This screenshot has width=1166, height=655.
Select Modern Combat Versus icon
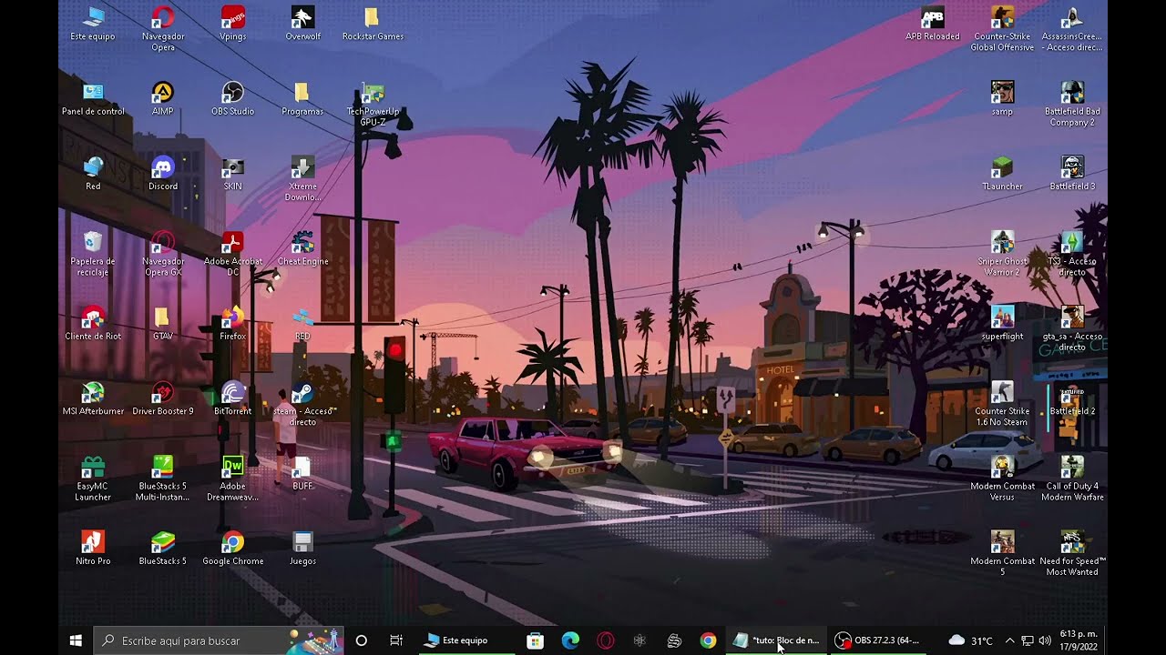pos(1002,478)
